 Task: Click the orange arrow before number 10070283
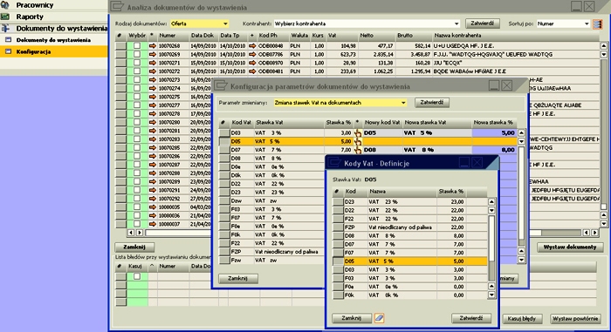[x=153, y=139]
